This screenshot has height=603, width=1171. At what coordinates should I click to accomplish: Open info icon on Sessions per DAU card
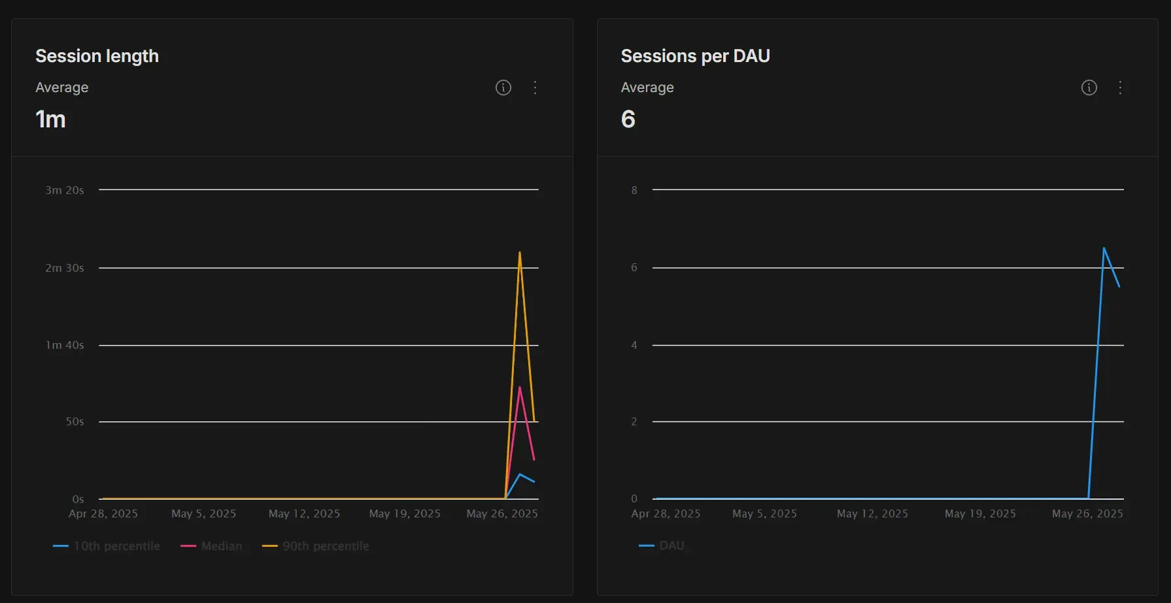(x=1089, y=88)
